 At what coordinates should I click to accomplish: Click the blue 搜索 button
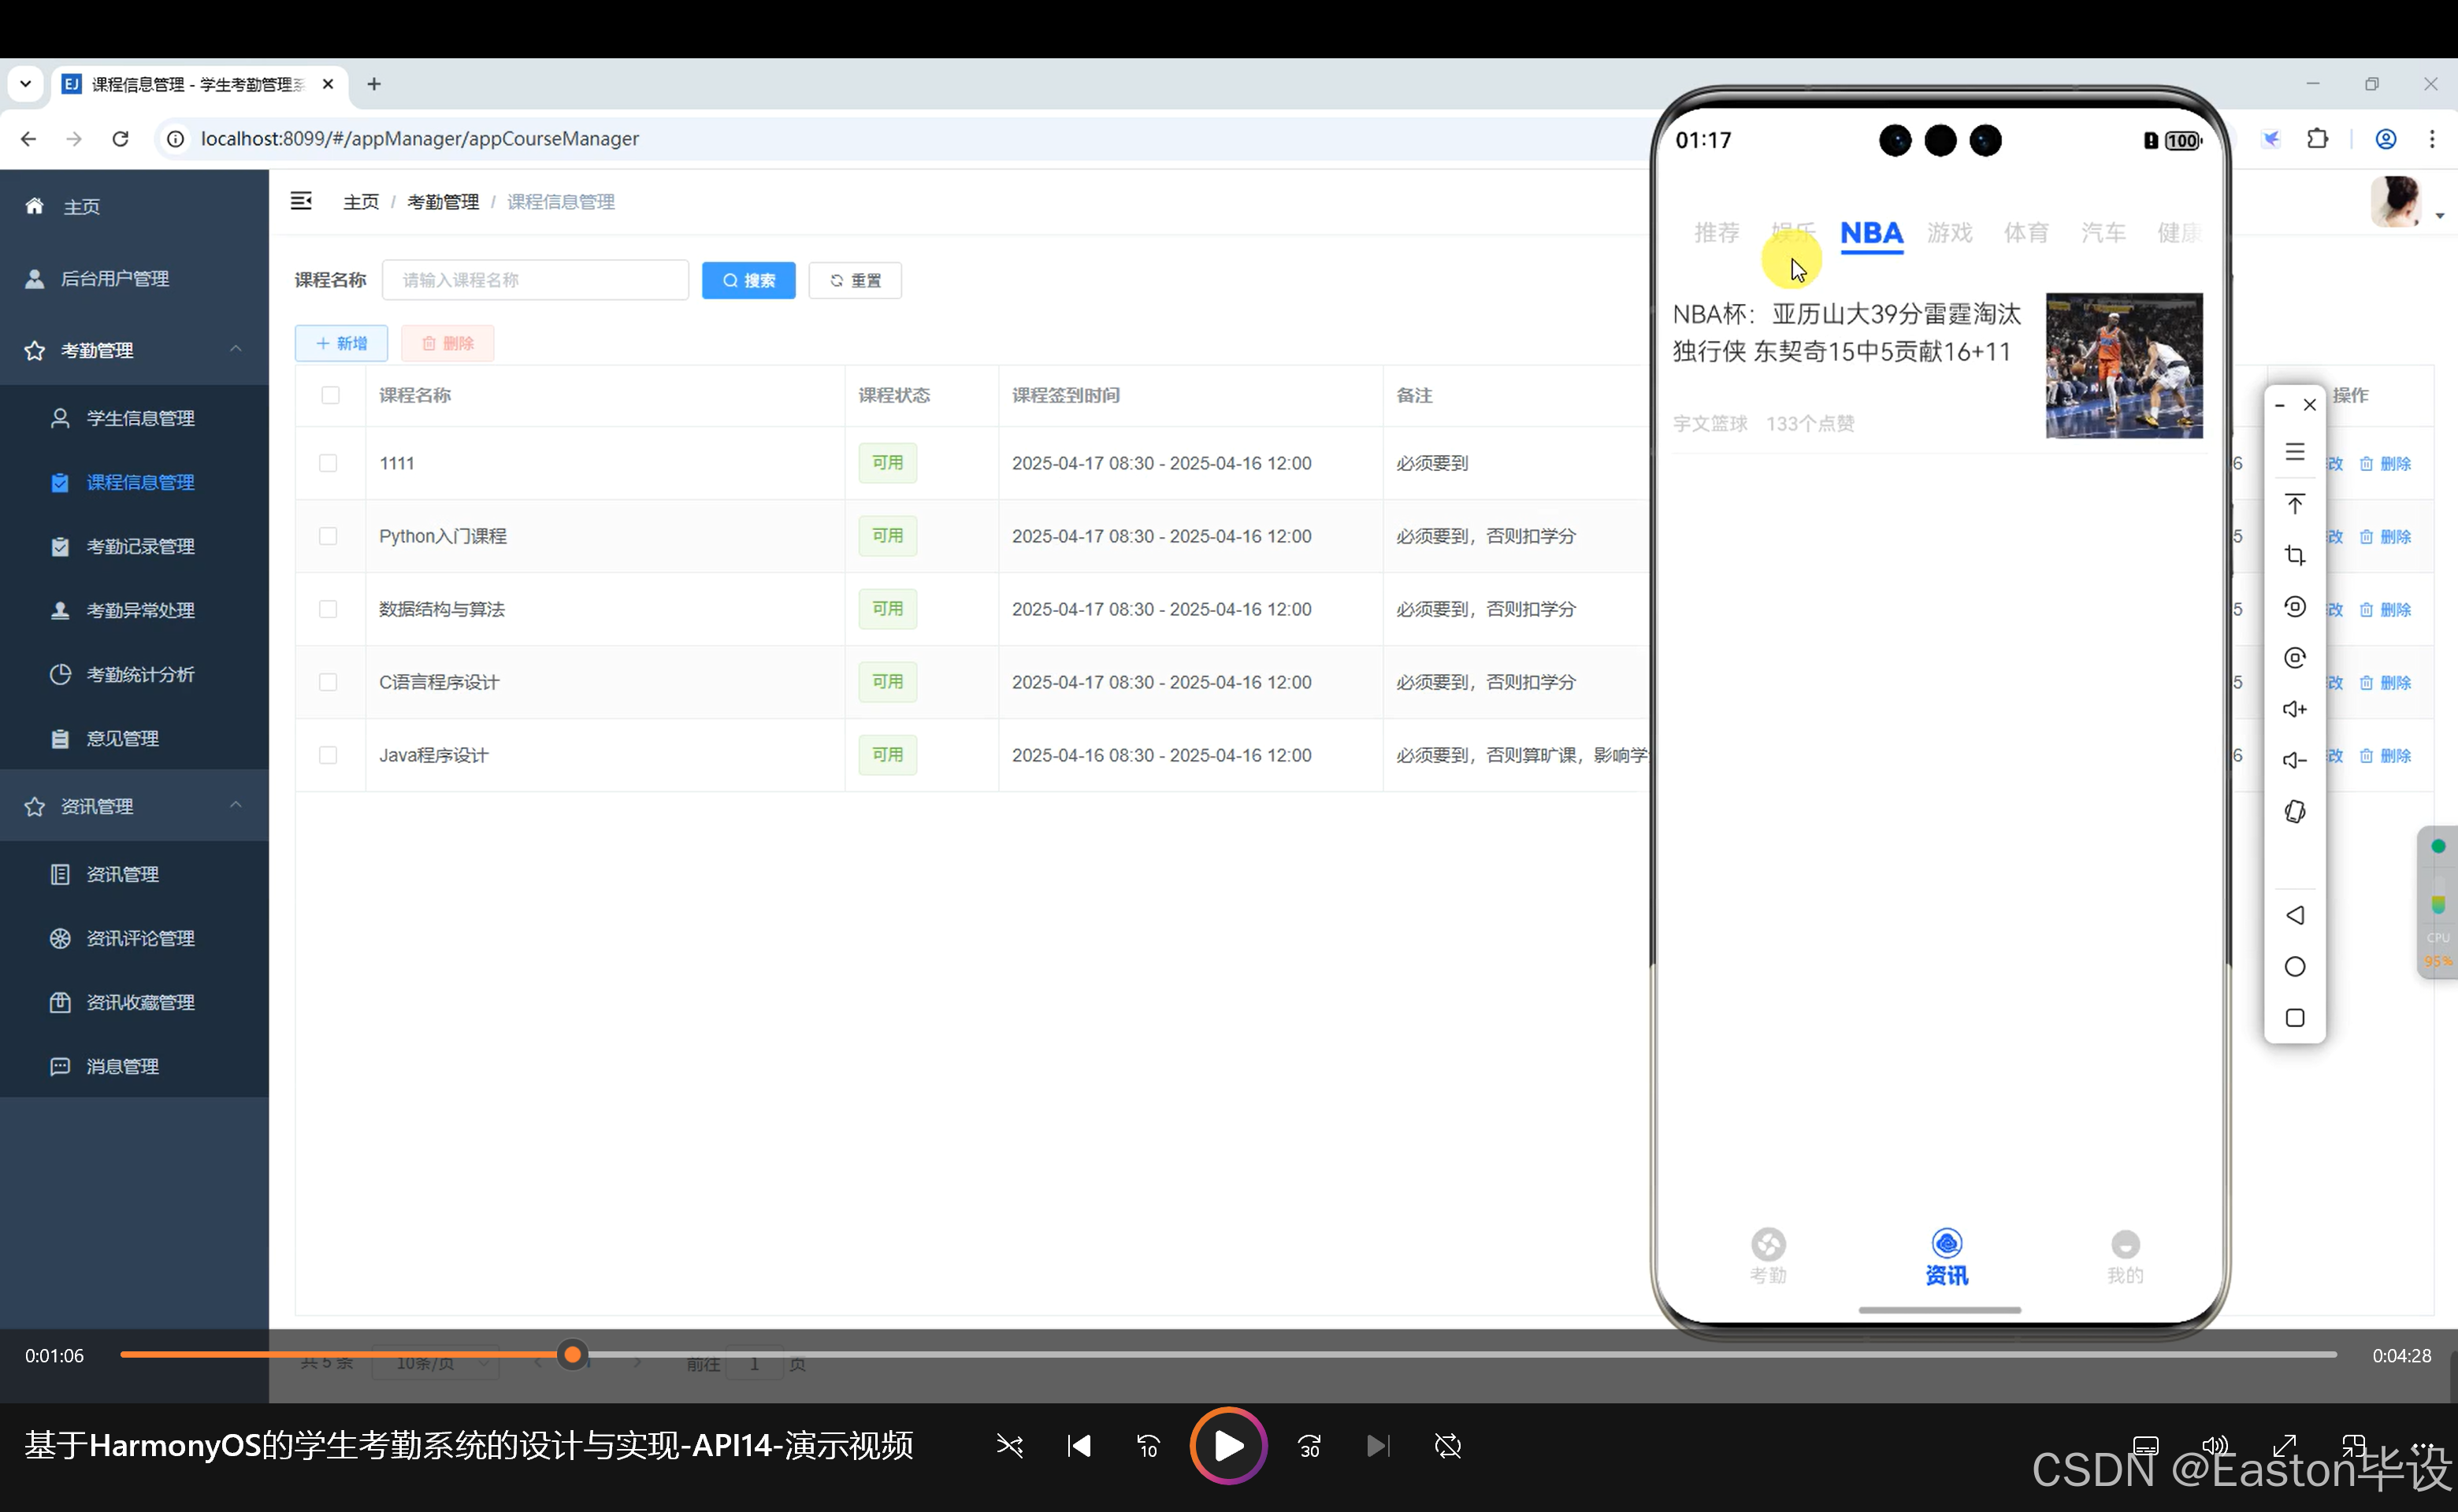(x=748, y=281)
